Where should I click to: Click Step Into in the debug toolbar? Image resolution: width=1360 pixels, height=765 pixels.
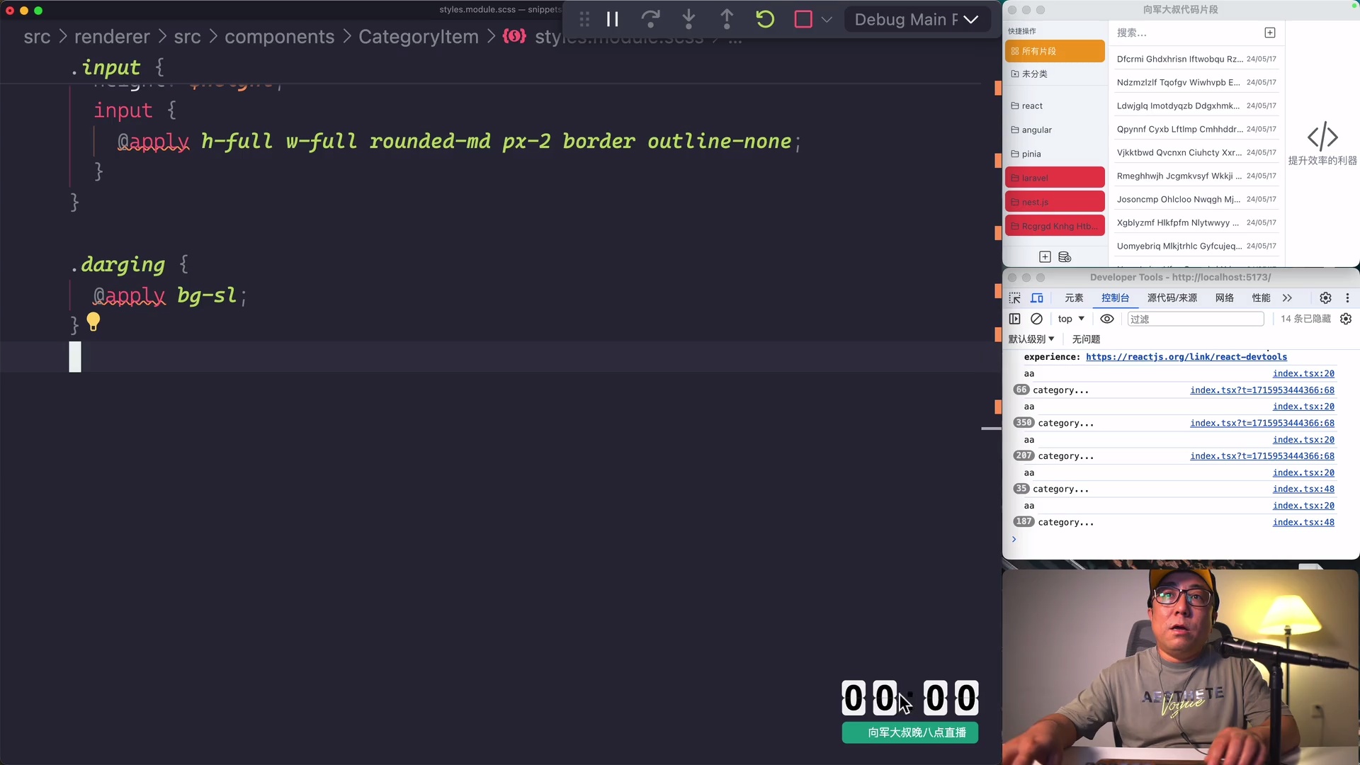click(688, 19)
